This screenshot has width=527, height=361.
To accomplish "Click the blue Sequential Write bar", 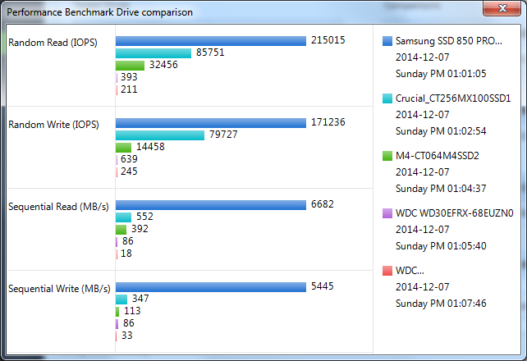I will (211, 287).
